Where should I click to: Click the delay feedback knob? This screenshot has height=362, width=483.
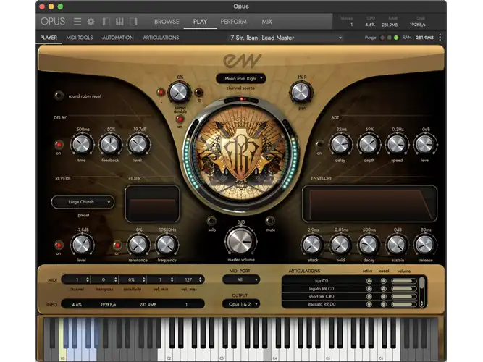[x=110, y=145]
